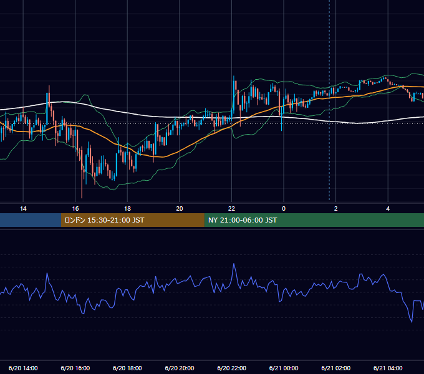Click the London 15:30-21:00 JST session bar
424x374 pixels.
(x=132, y=220)
